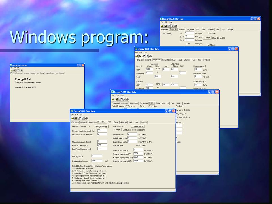This screenshot has height=204, width=272.
Task: Click printer icon in RES window toolbar
Action: click(127, 99)
